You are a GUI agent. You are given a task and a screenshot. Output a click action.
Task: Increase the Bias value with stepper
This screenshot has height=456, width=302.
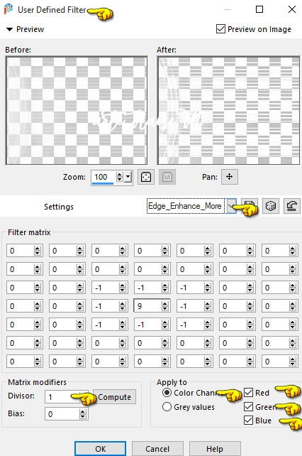[83, 411]
